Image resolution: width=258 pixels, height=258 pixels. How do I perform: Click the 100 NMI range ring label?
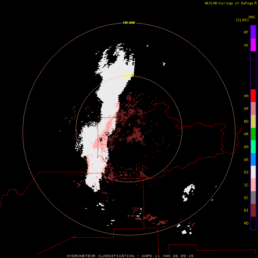click(x=129, y=23)
